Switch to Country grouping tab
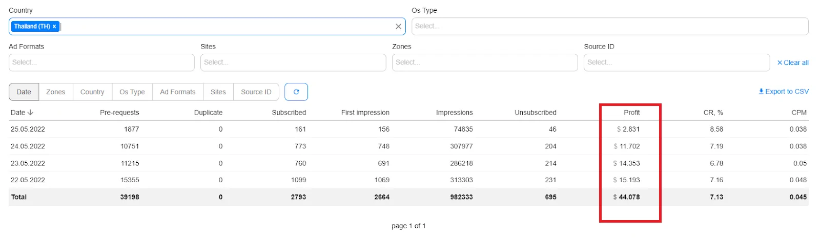 pyautogui.click(x=92, y=92)
